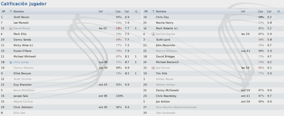
Task: Select the Jacopo Sala row
Action: click(71, 96)
